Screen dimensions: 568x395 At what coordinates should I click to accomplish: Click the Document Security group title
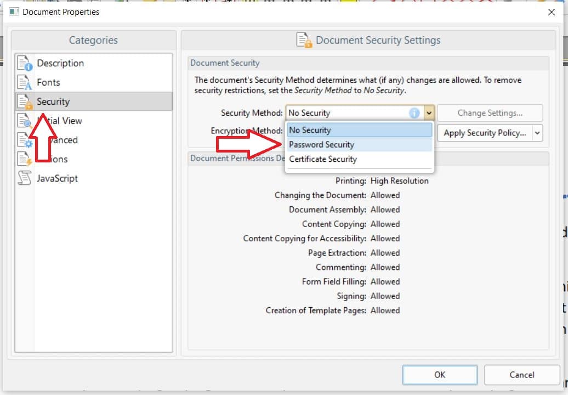(x=225, y=63)
